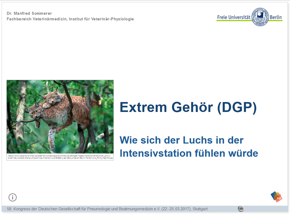
Task: Click the 'Berlin' word in university logo
Action: tap(276, 17)
